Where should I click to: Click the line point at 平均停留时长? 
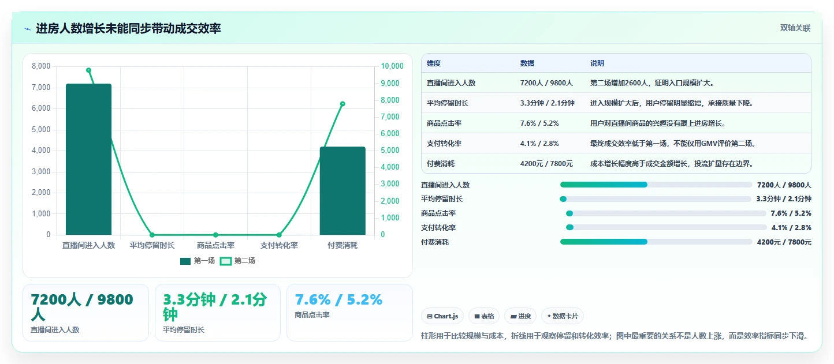(x=152, y=235)
